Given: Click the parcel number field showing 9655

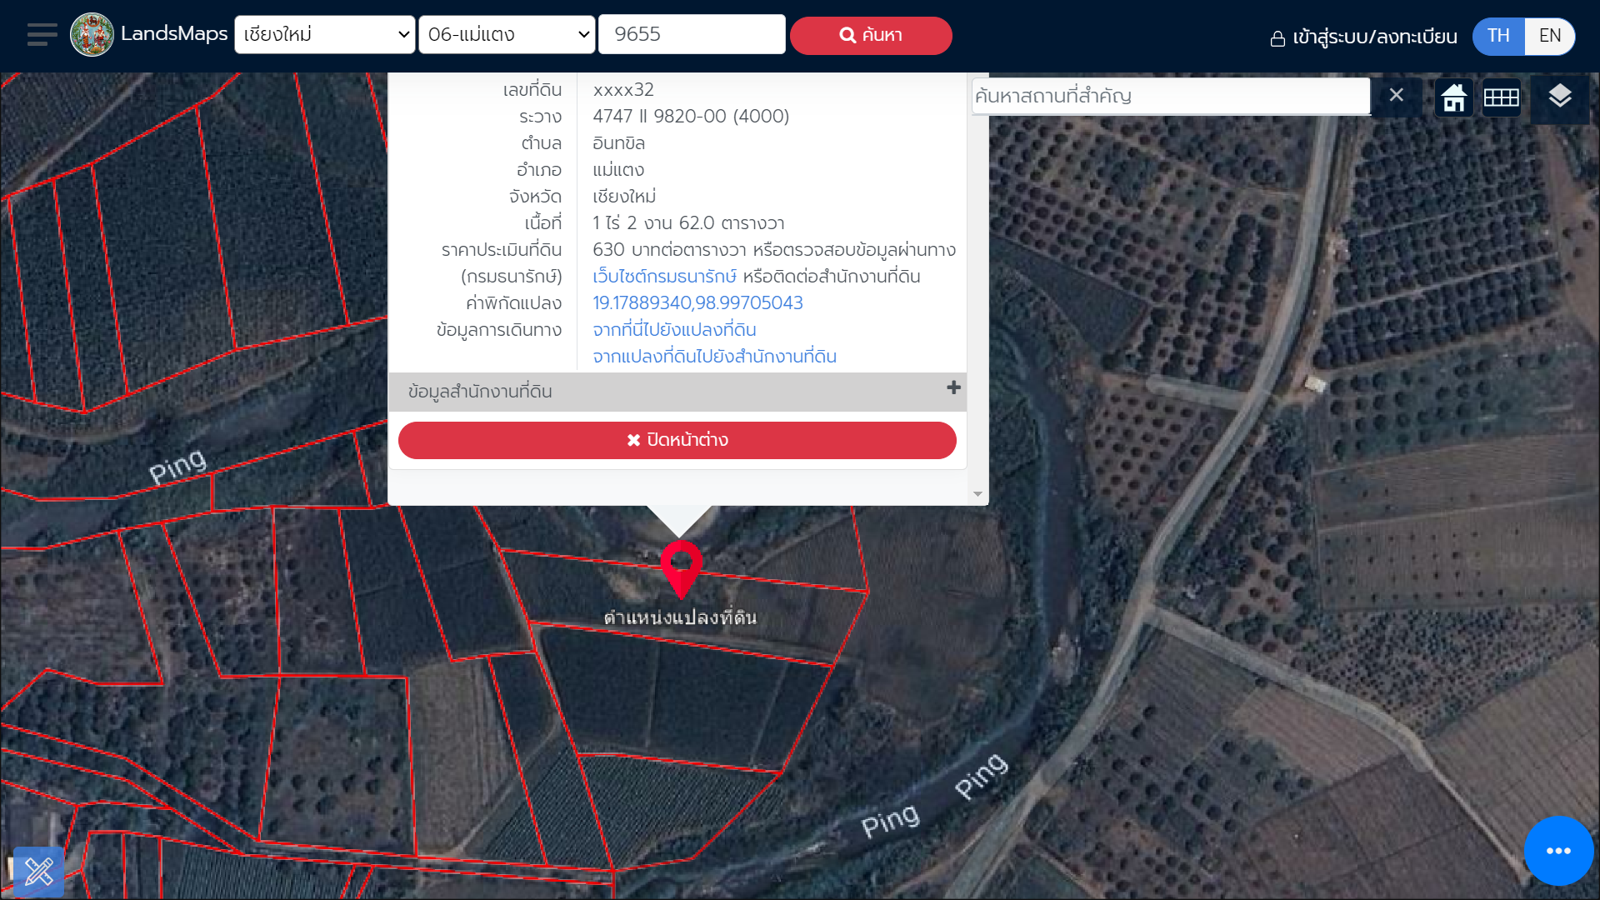Looking at the screenshot, I should [x=692, y=35].
